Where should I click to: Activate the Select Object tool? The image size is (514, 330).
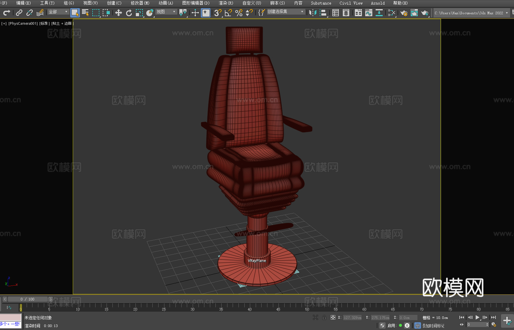75,13
